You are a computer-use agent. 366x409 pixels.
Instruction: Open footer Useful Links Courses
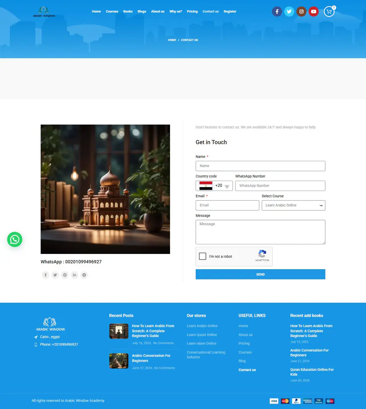click(x=245, y=352)
